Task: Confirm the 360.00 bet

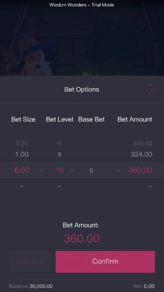Action: click(105, 262)
